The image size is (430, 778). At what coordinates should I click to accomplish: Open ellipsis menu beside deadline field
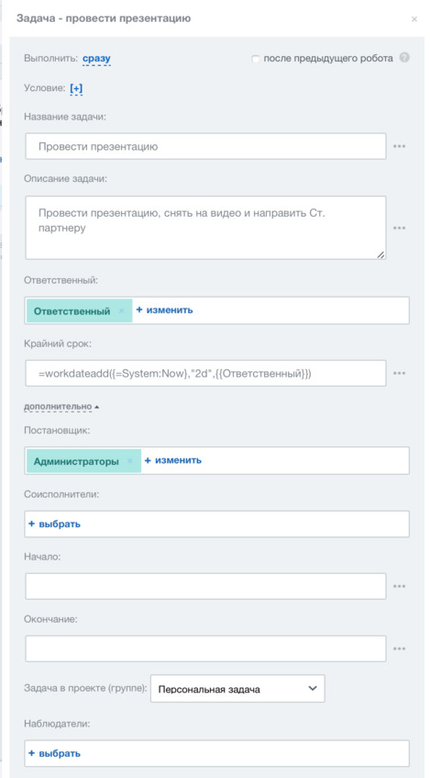(400, 373)
